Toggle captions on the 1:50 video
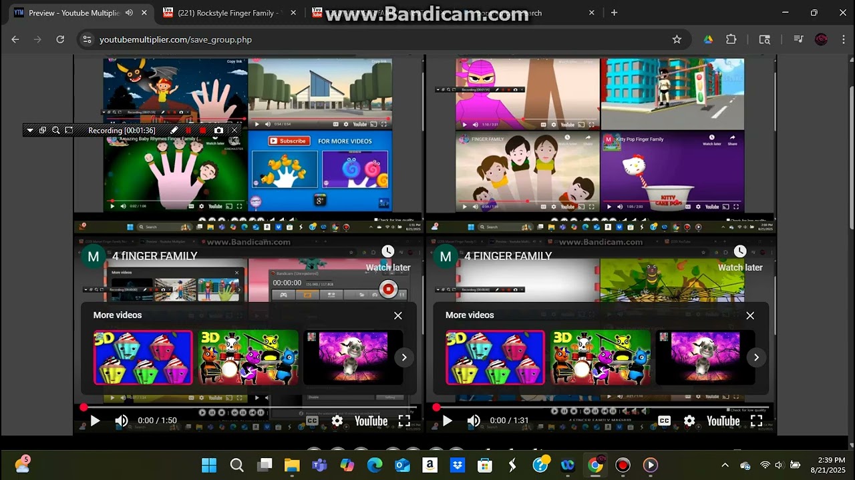The image size is (855, 480). click(312, 421)
